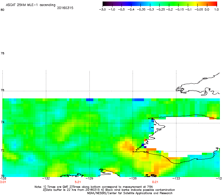Click the -0.15 color scale label

point(179,10)
